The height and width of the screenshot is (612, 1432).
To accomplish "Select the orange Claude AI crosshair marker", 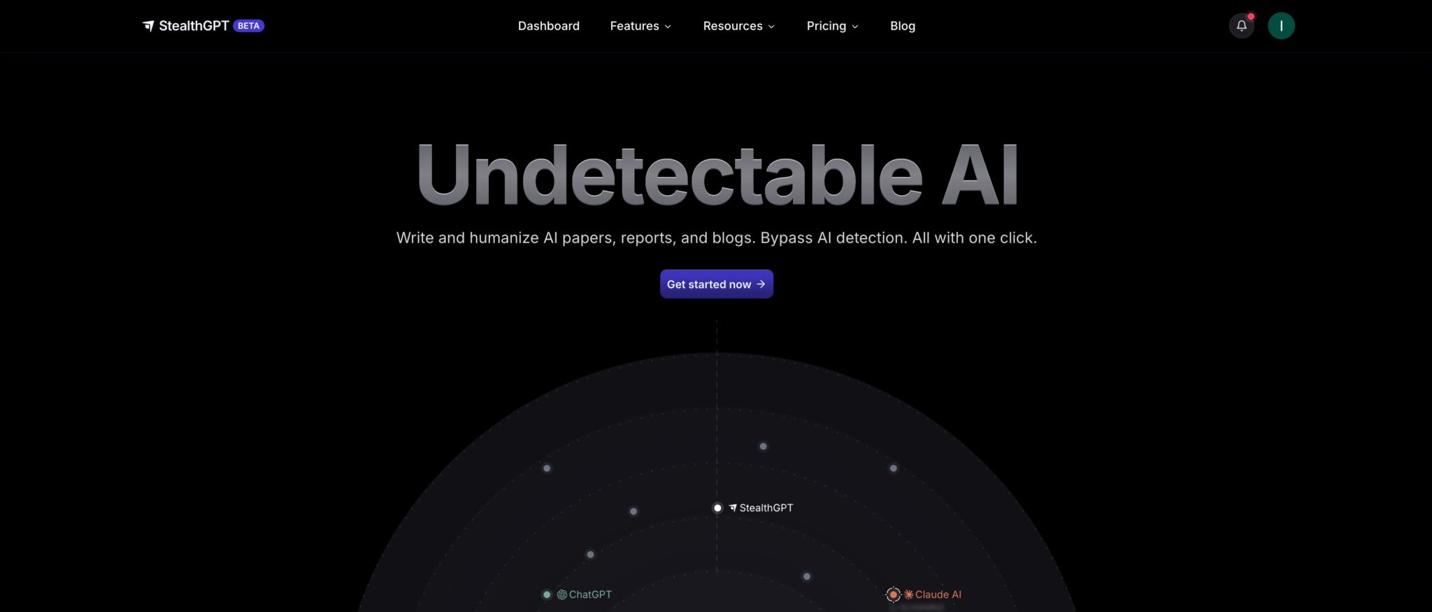I will tap(893, 594).
